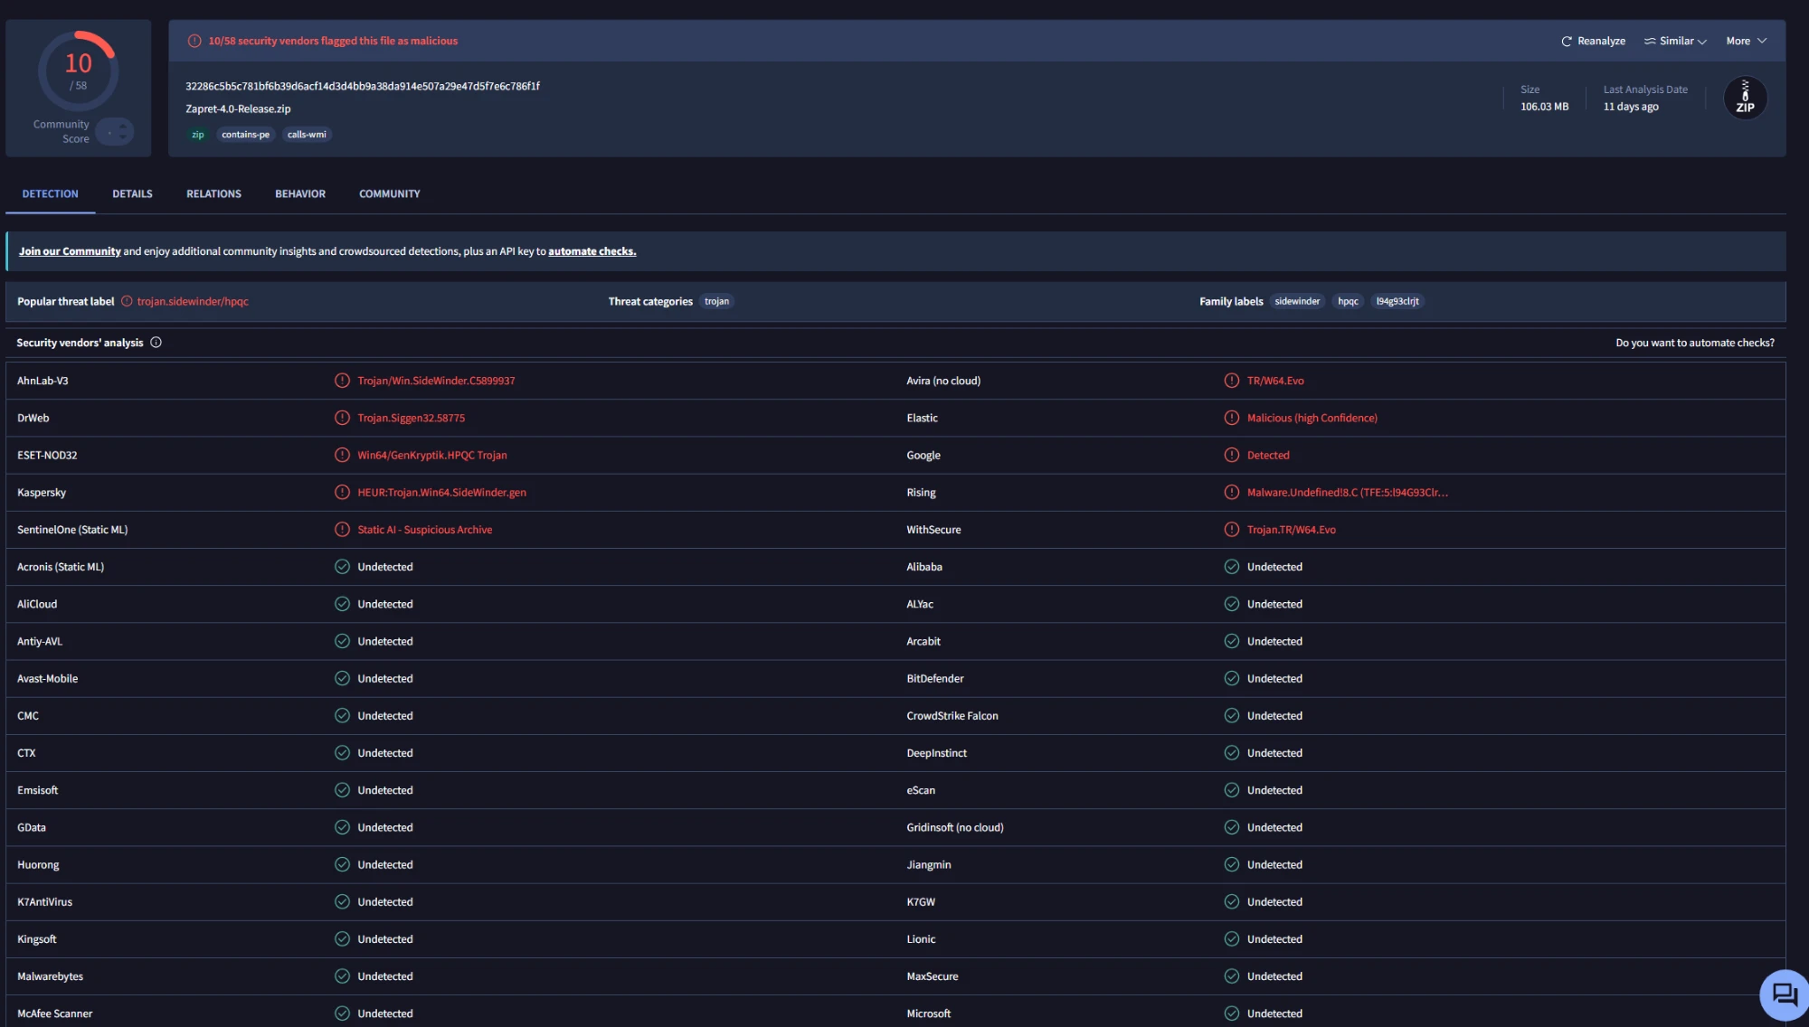Click the Huorong vendor name
This screenshot has width=1809, height=1027.
pyautogui.click(x=38, y=864)
